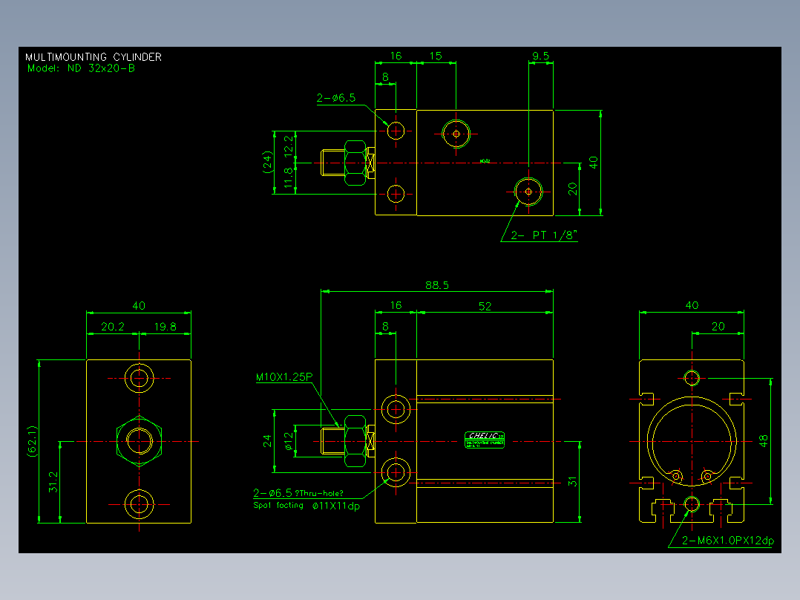Select the large bore circle in right view
Image resolution: width=800 pixels, height=600 pixels.
(x=692, y=441)
